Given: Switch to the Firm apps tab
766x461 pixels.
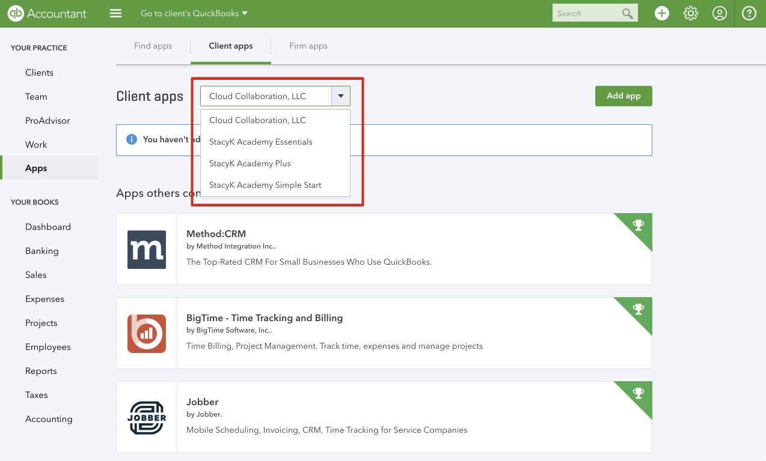Looking at the screenshot, I should pyautogui.click(x=308, y=46).
